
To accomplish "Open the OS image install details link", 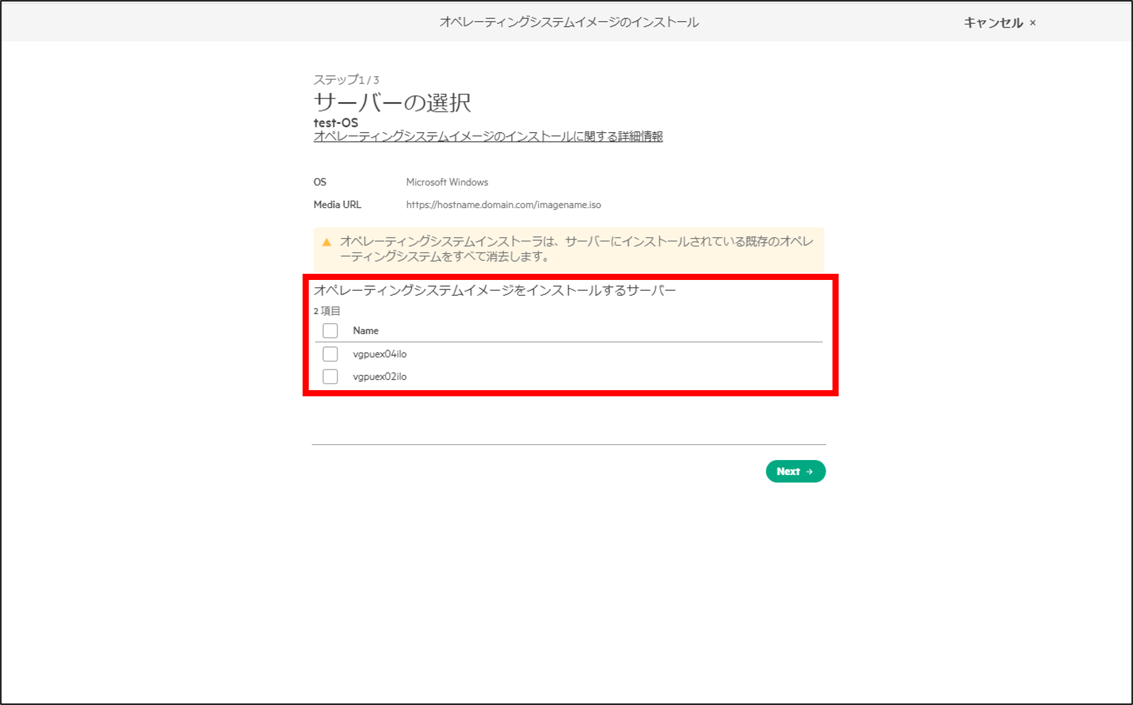I will [x=488, y=136].
